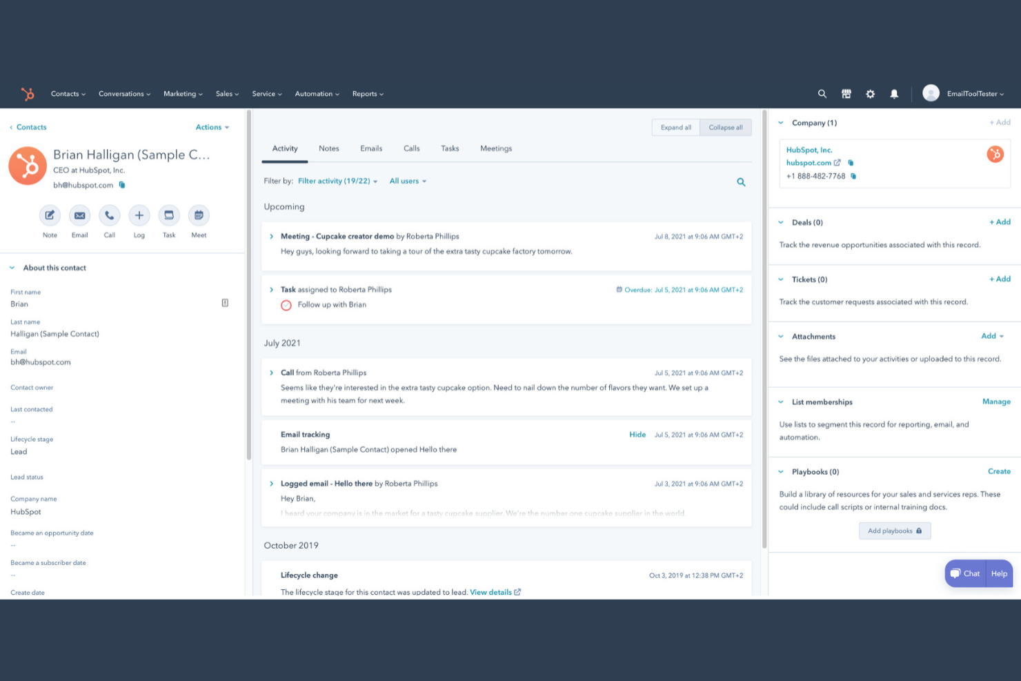Switch to the Emails tab
1021x681 pixels.
click(371, 148)
